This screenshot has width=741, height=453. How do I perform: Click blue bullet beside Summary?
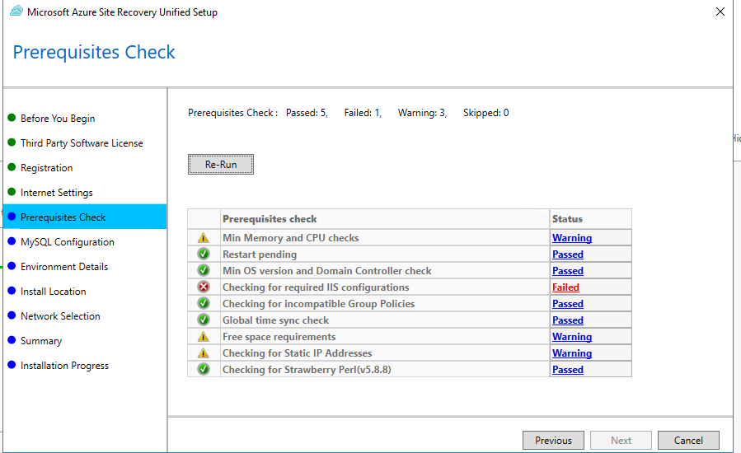[x=12, y=340]
